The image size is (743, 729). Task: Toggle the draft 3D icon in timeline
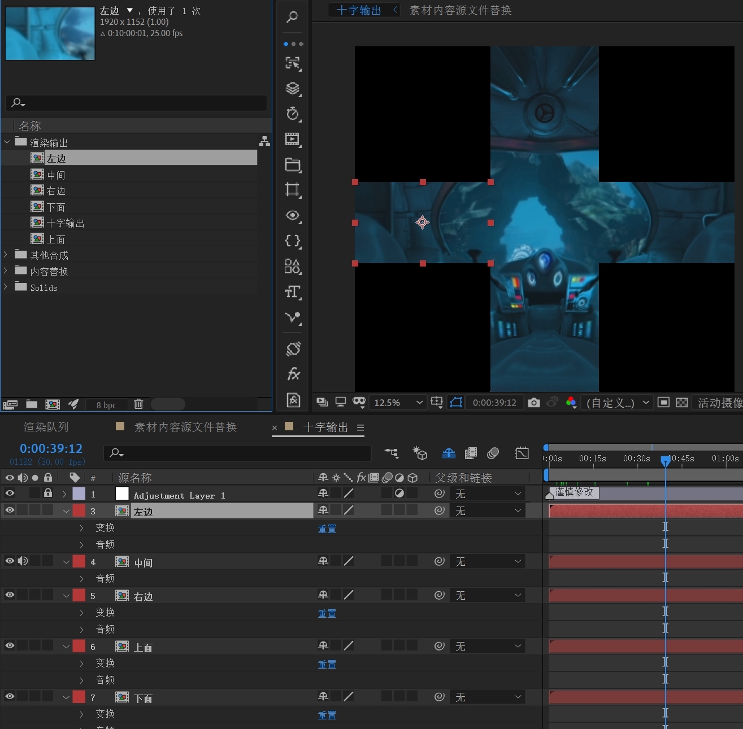pyautogui.click(x=420, y=453)
